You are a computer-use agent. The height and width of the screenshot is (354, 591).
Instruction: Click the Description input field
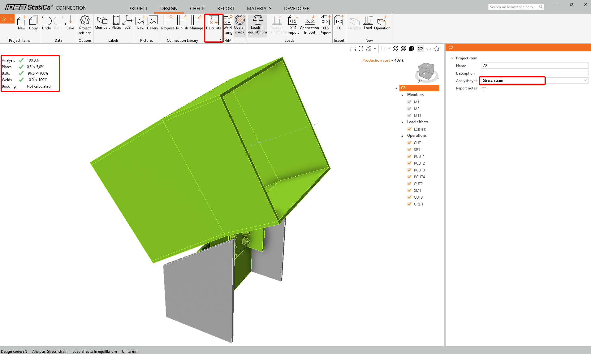534,73
